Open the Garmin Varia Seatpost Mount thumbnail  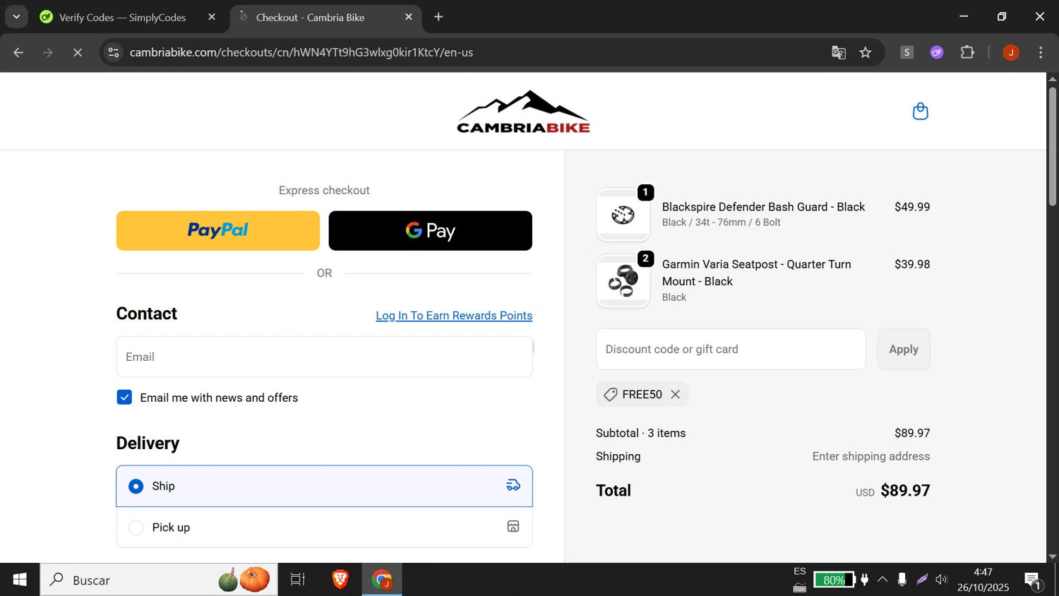coord(623,280)
